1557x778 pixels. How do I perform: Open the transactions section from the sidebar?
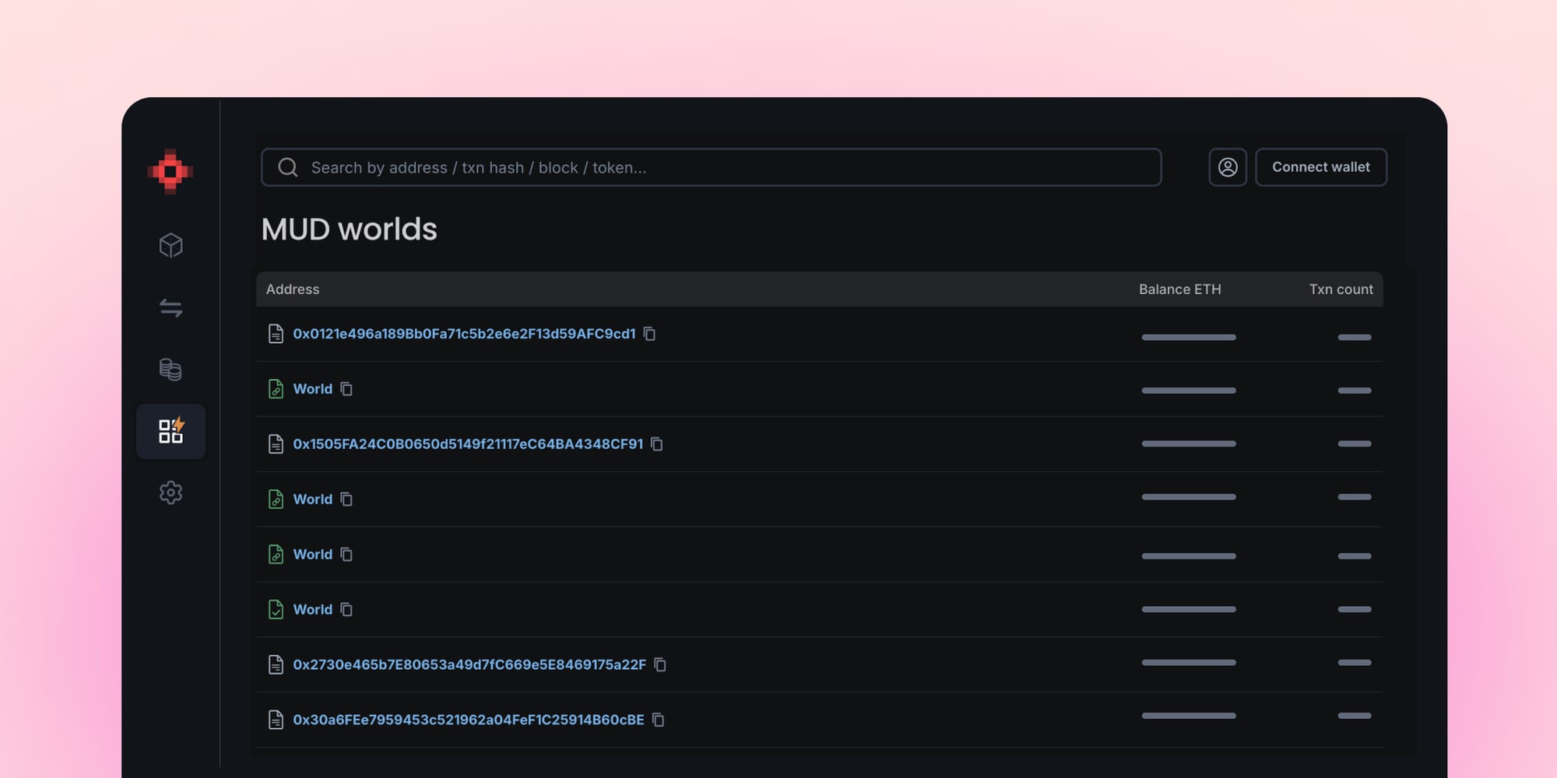click(170, 308)
